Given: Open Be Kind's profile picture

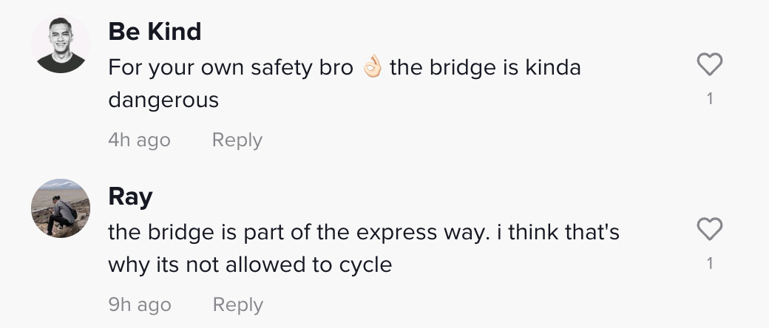Looking at the screenshot, I should click(61, 44).
